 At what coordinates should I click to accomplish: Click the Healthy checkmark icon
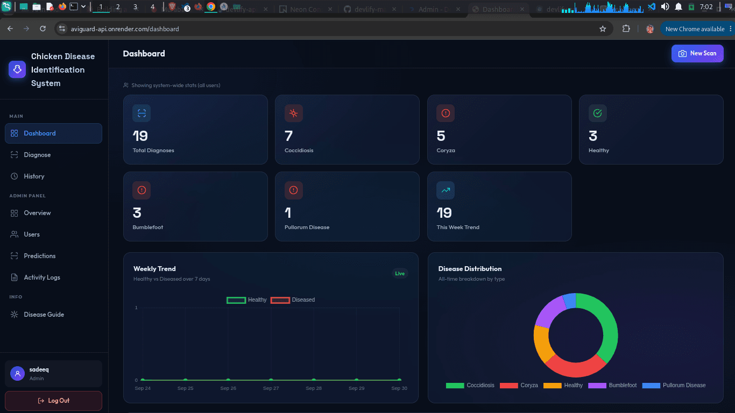click(597, 113)
